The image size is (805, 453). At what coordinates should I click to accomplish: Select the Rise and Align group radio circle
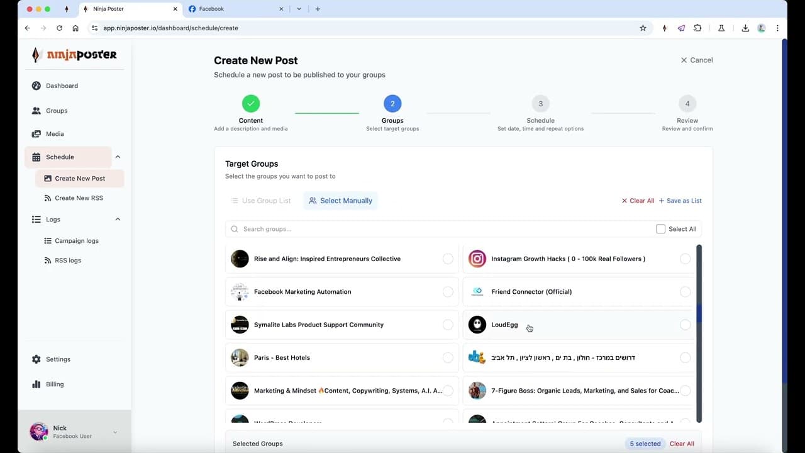(448, 259)
